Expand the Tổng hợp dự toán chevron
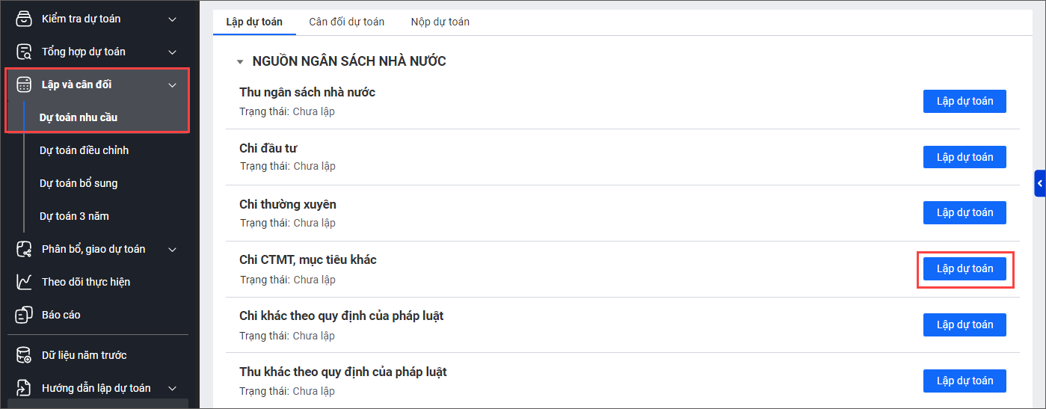The image size is (1046, 409). [x=173, y=52]
